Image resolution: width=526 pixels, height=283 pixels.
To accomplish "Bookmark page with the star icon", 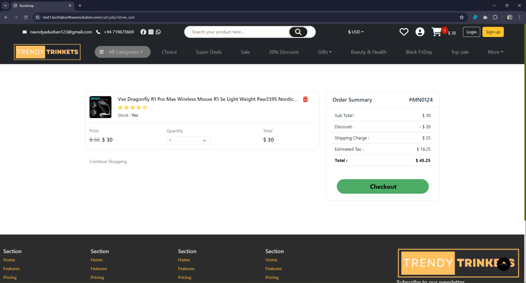I will [462, 17].
